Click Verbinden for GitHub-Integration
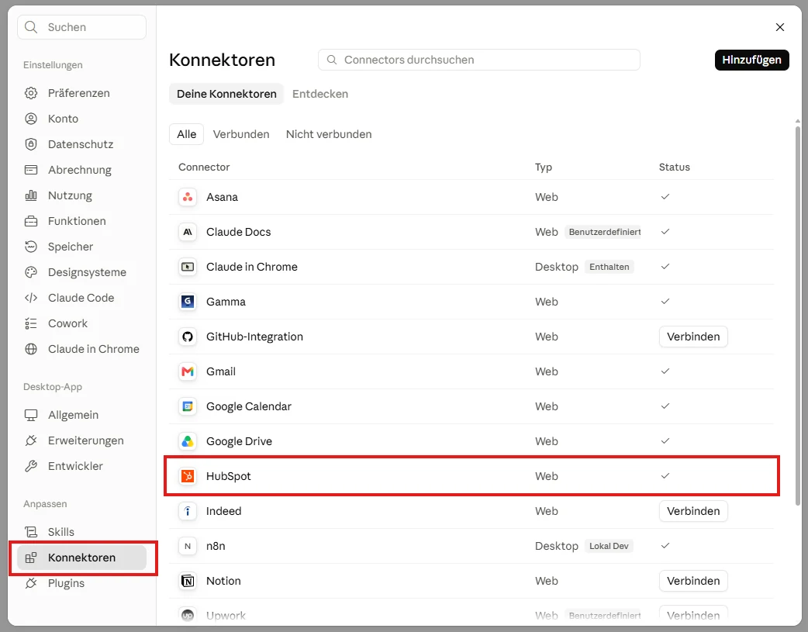808x632 pixels. point(693,337)
